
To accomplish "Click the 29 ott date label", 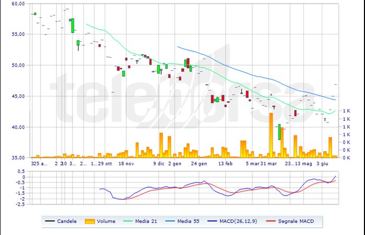I will [x=105, y=164].
